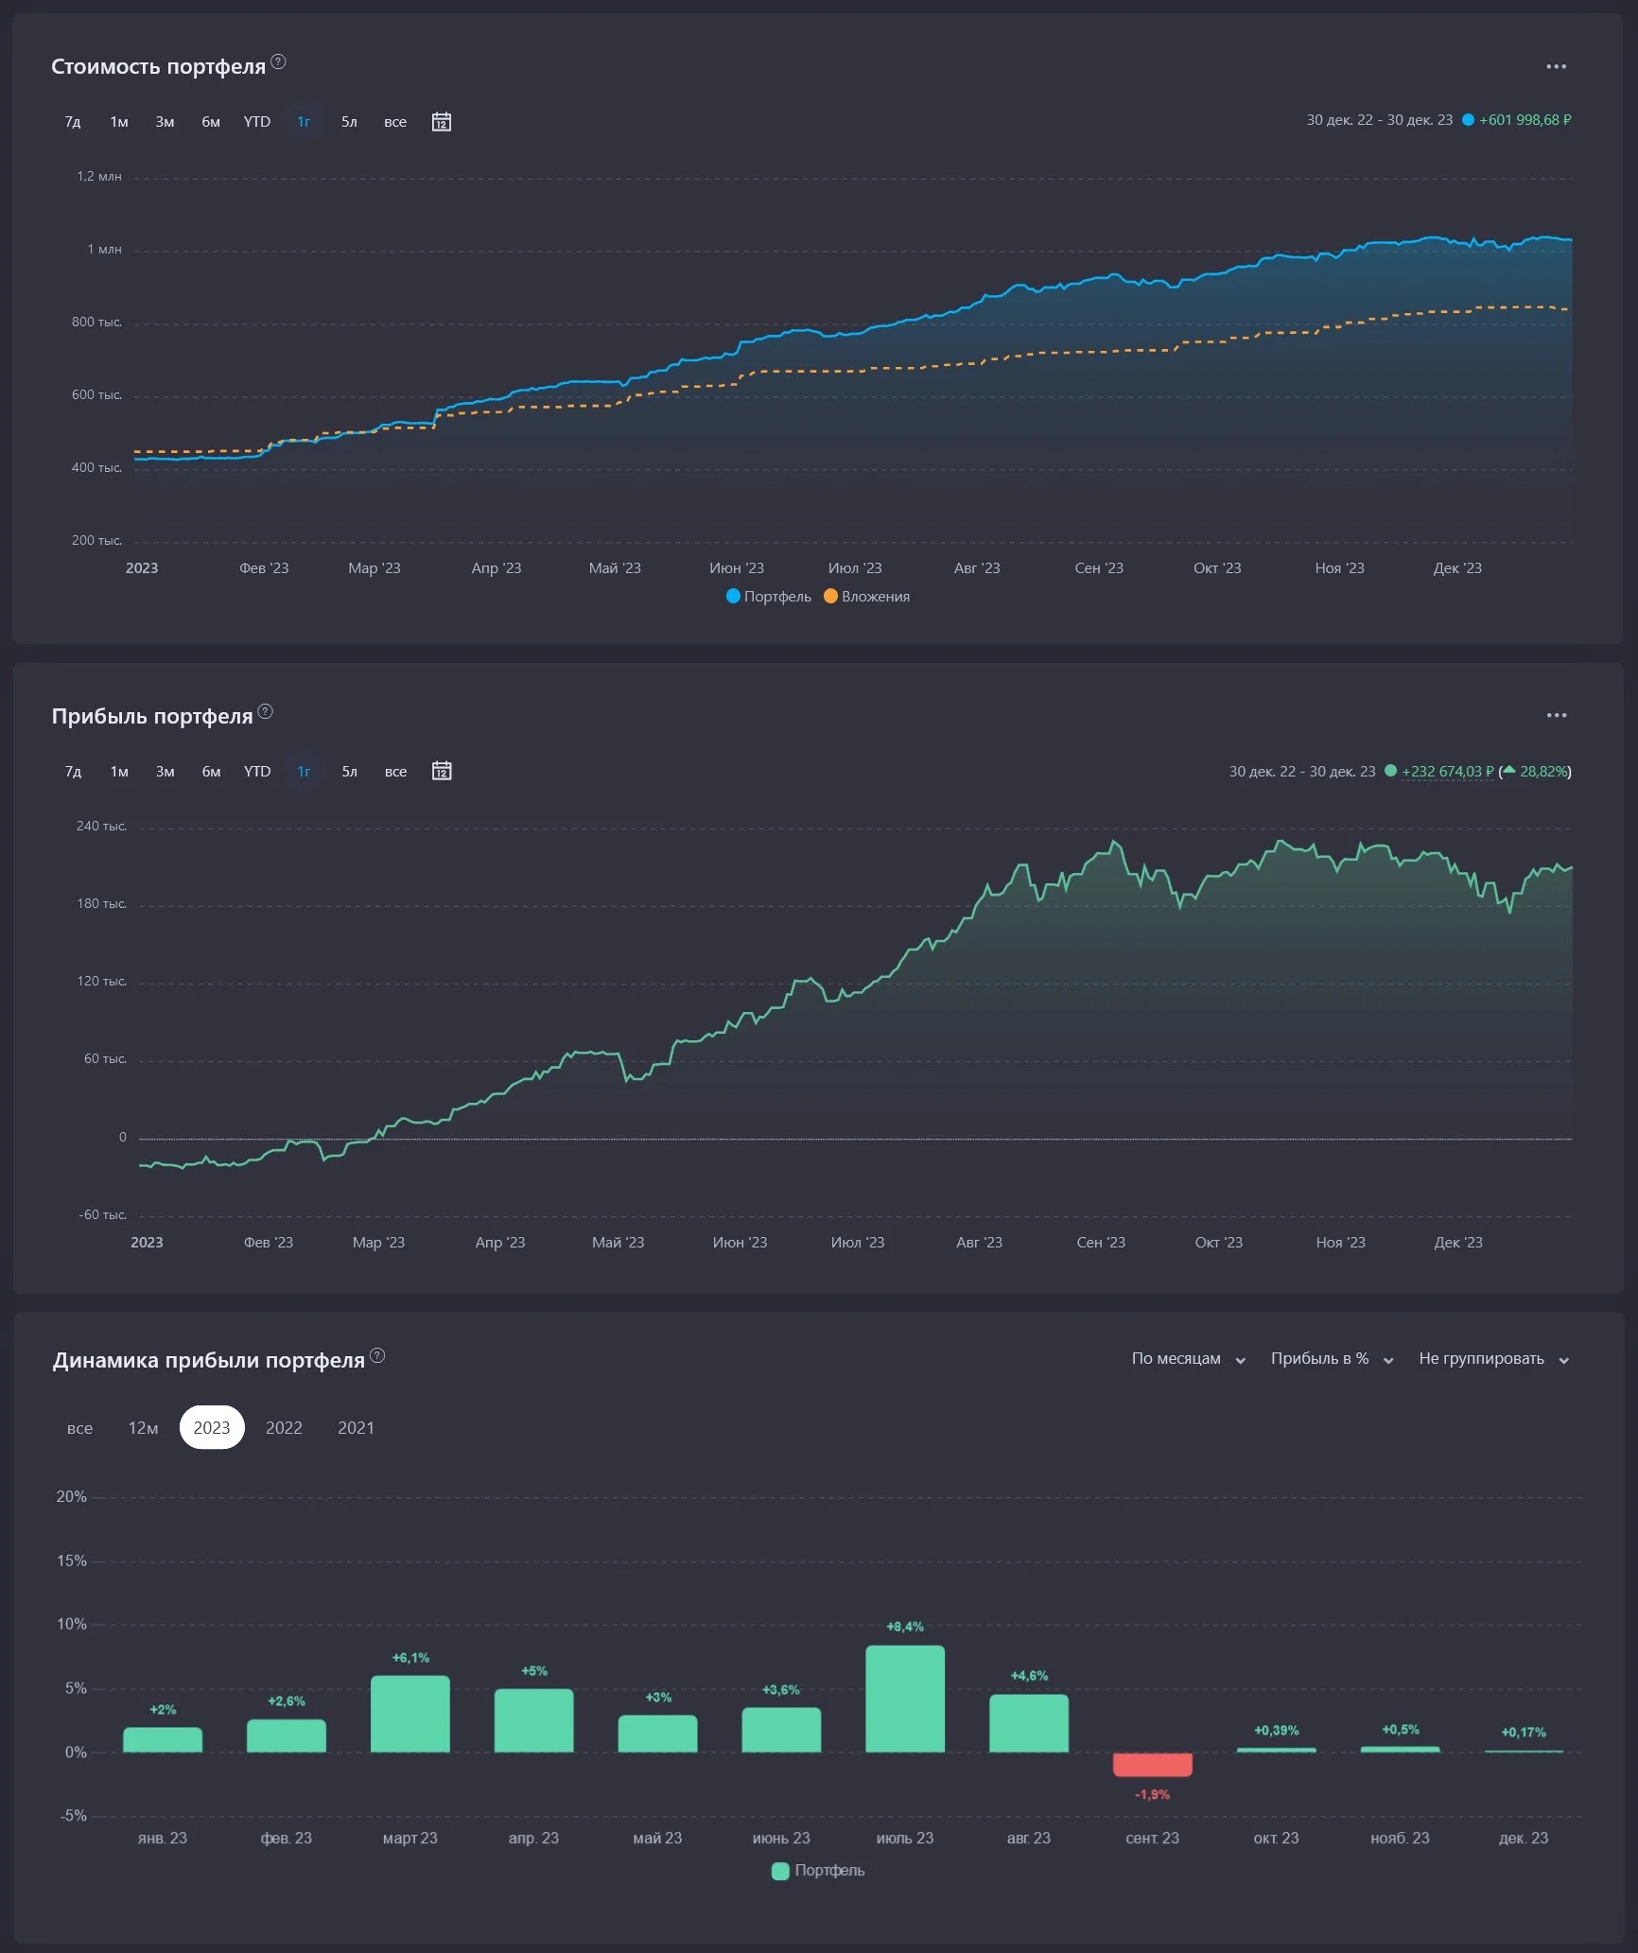Toggle Портфель series in value chart legend

769,596
